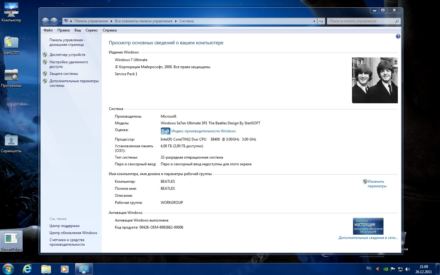
Task: Open the Windows Start menu orb
Action: click(8, 269)
